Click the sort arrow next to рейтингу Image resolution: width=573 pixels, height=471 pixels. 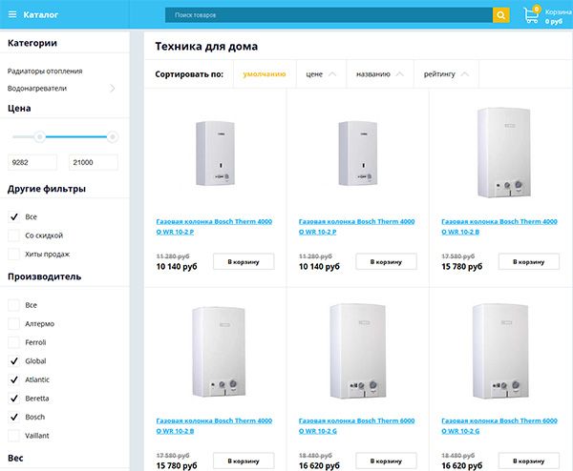[465, 73]
